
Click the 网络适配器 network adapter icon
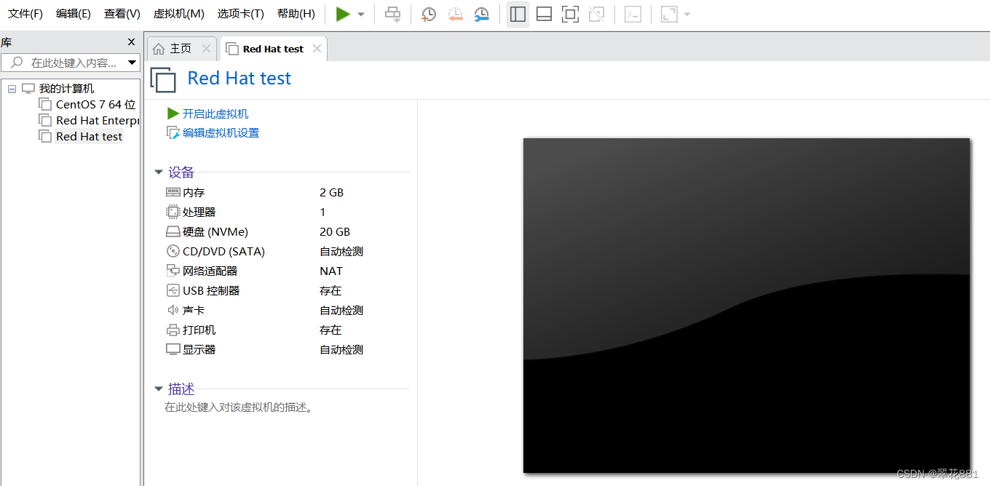click(x=173, y=270)
